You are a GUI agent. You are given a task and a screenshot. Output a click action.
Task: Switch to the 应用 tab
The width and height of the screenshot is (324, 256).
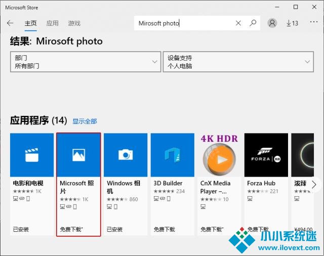tap(52, 23)
